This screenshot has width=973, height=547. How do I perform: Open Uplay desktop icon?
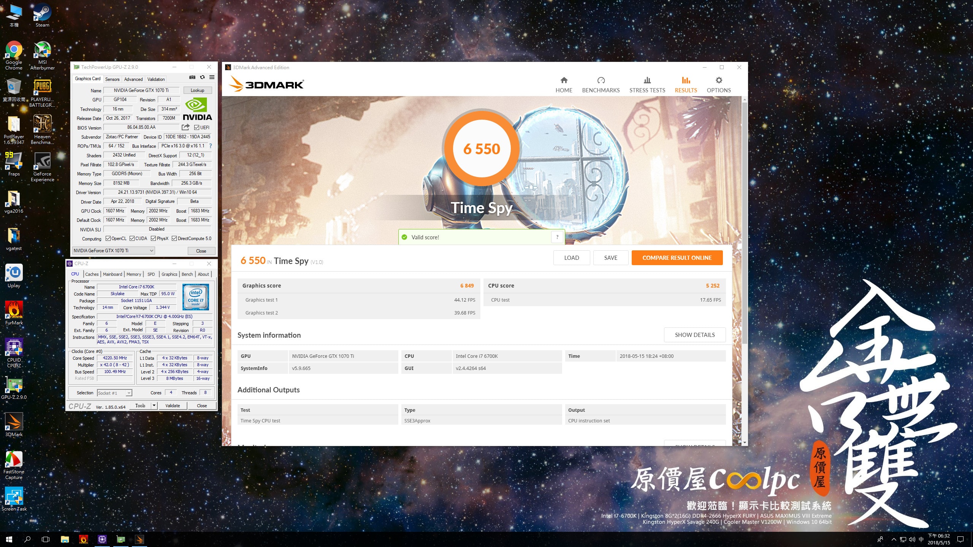click(14, 276)
